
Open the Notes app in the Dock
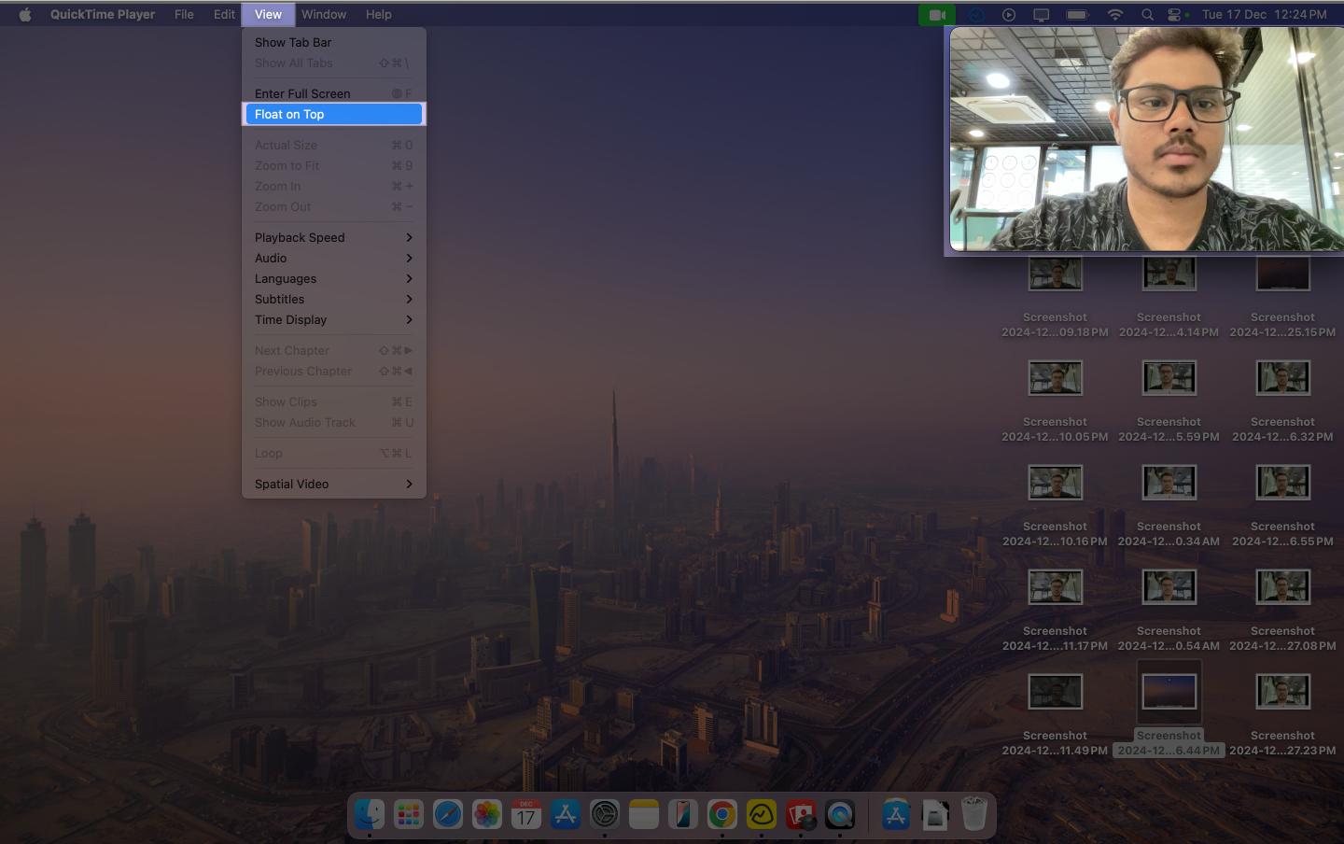click(644, 815)
